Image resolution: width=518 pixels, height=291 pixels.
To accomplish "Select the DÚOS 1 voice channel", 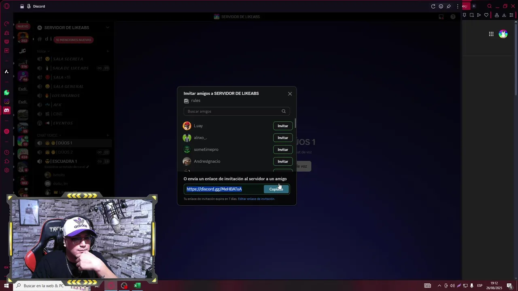I will 73,143.
